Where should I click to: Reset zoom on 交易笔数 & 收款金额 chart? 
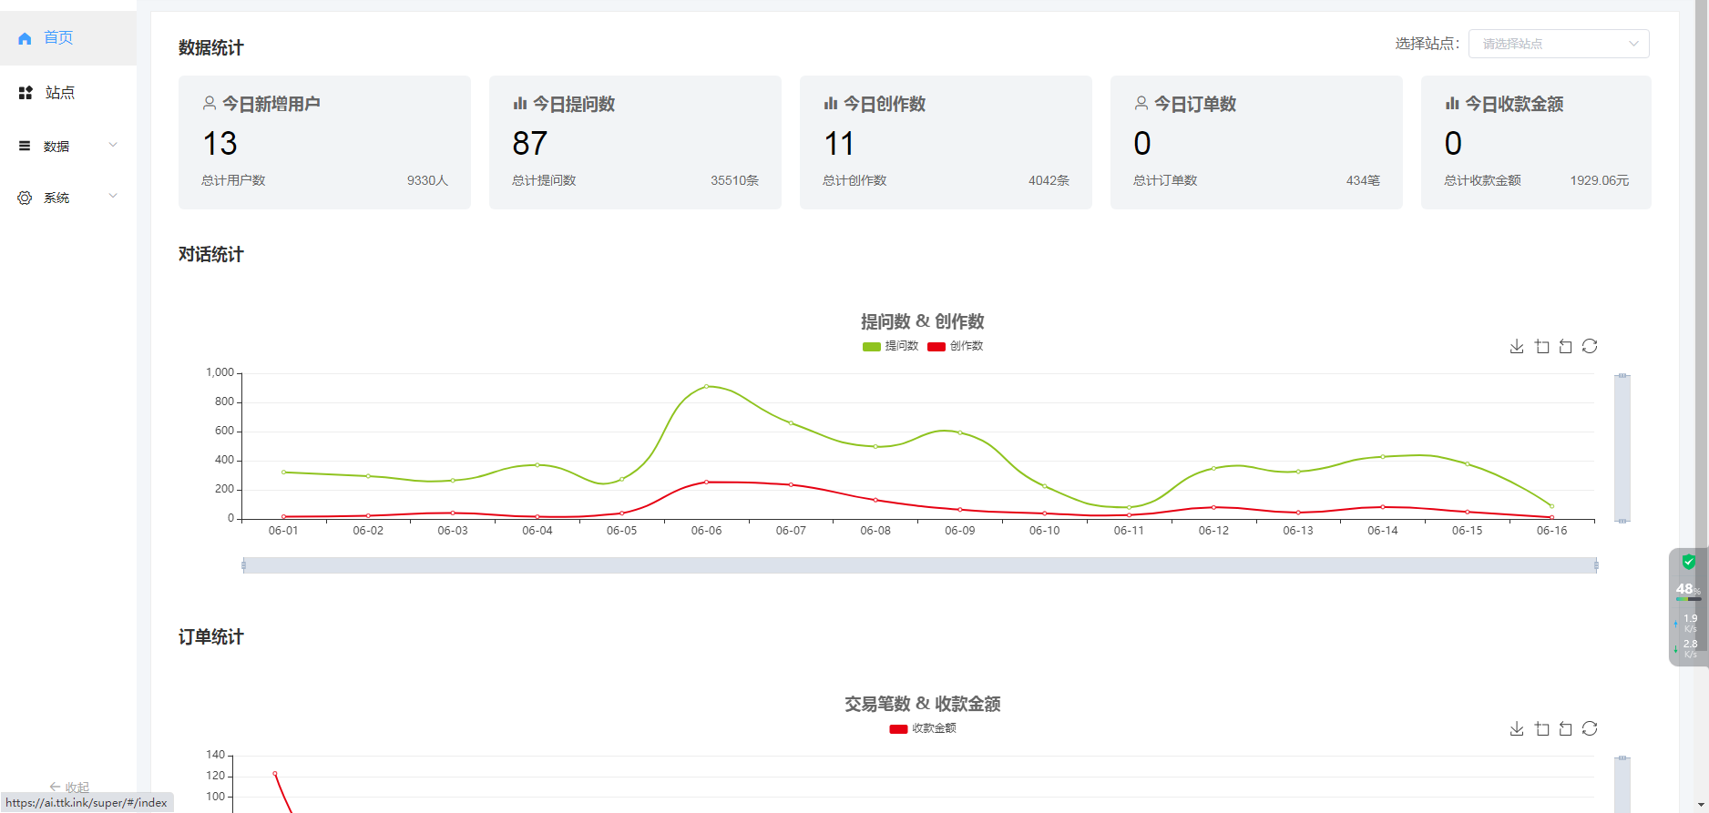1565,728
